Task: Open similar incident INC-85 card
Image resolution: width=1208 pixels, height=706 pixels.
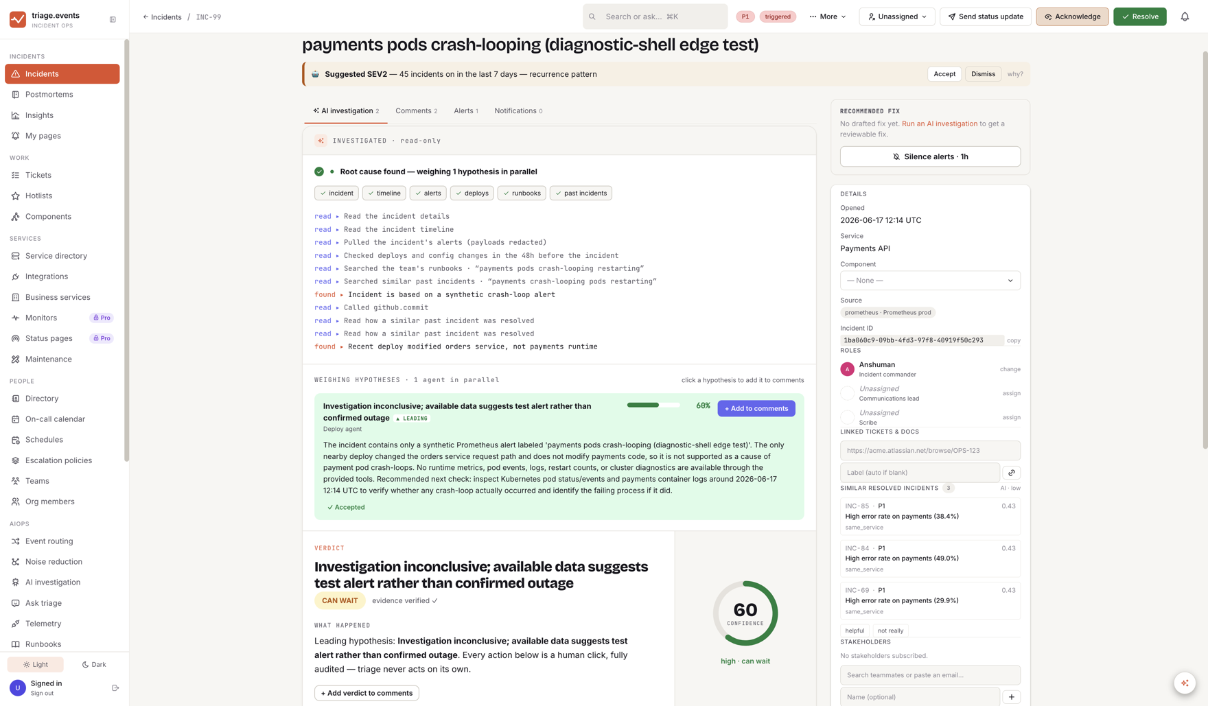Action: (x=930, y=516)
